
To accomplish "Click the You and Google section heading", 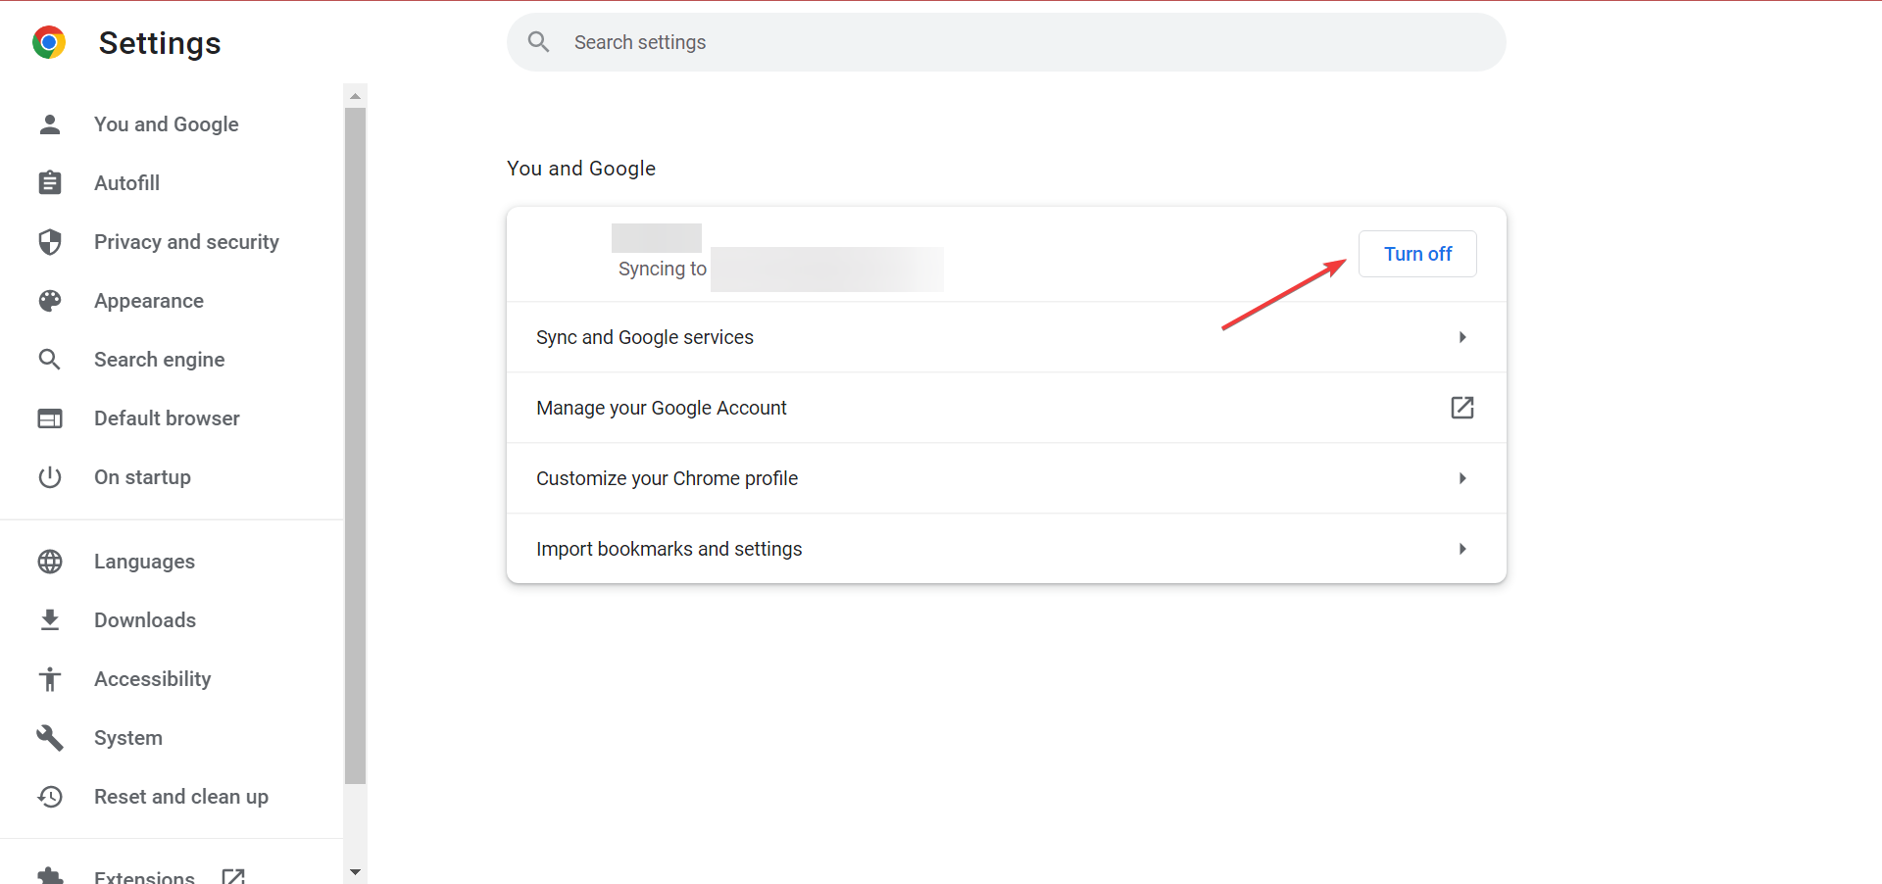I will [581, 169].
